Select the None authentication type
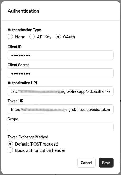The height and width of the screenshot is (175, 121). coord(10,37)
